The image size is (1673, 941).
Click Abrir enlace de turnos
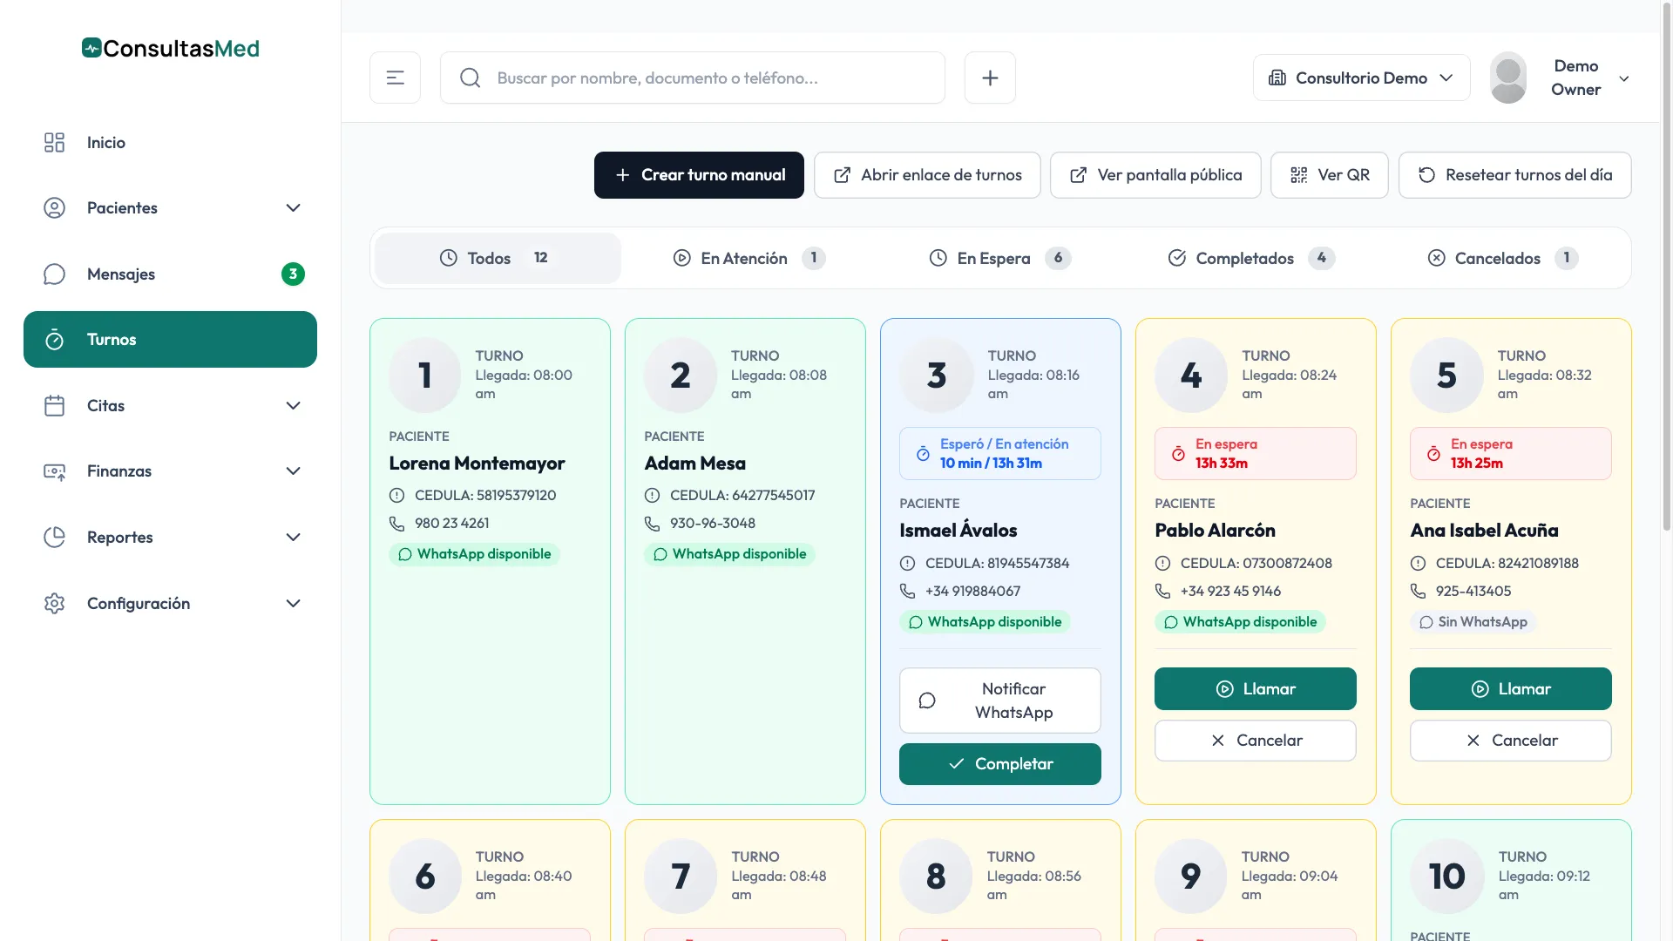(x=927, y=175)
